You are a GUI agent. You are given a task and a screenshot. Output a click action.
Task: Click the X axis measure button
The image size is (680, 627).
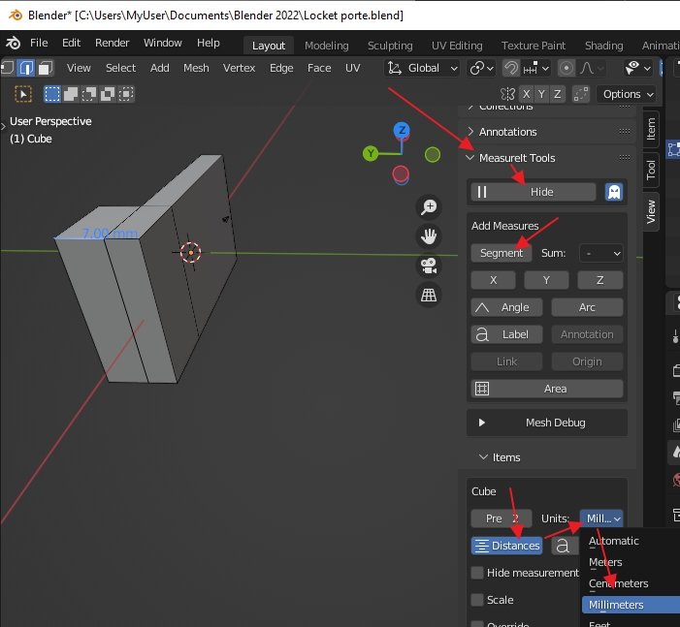point(493,280)
